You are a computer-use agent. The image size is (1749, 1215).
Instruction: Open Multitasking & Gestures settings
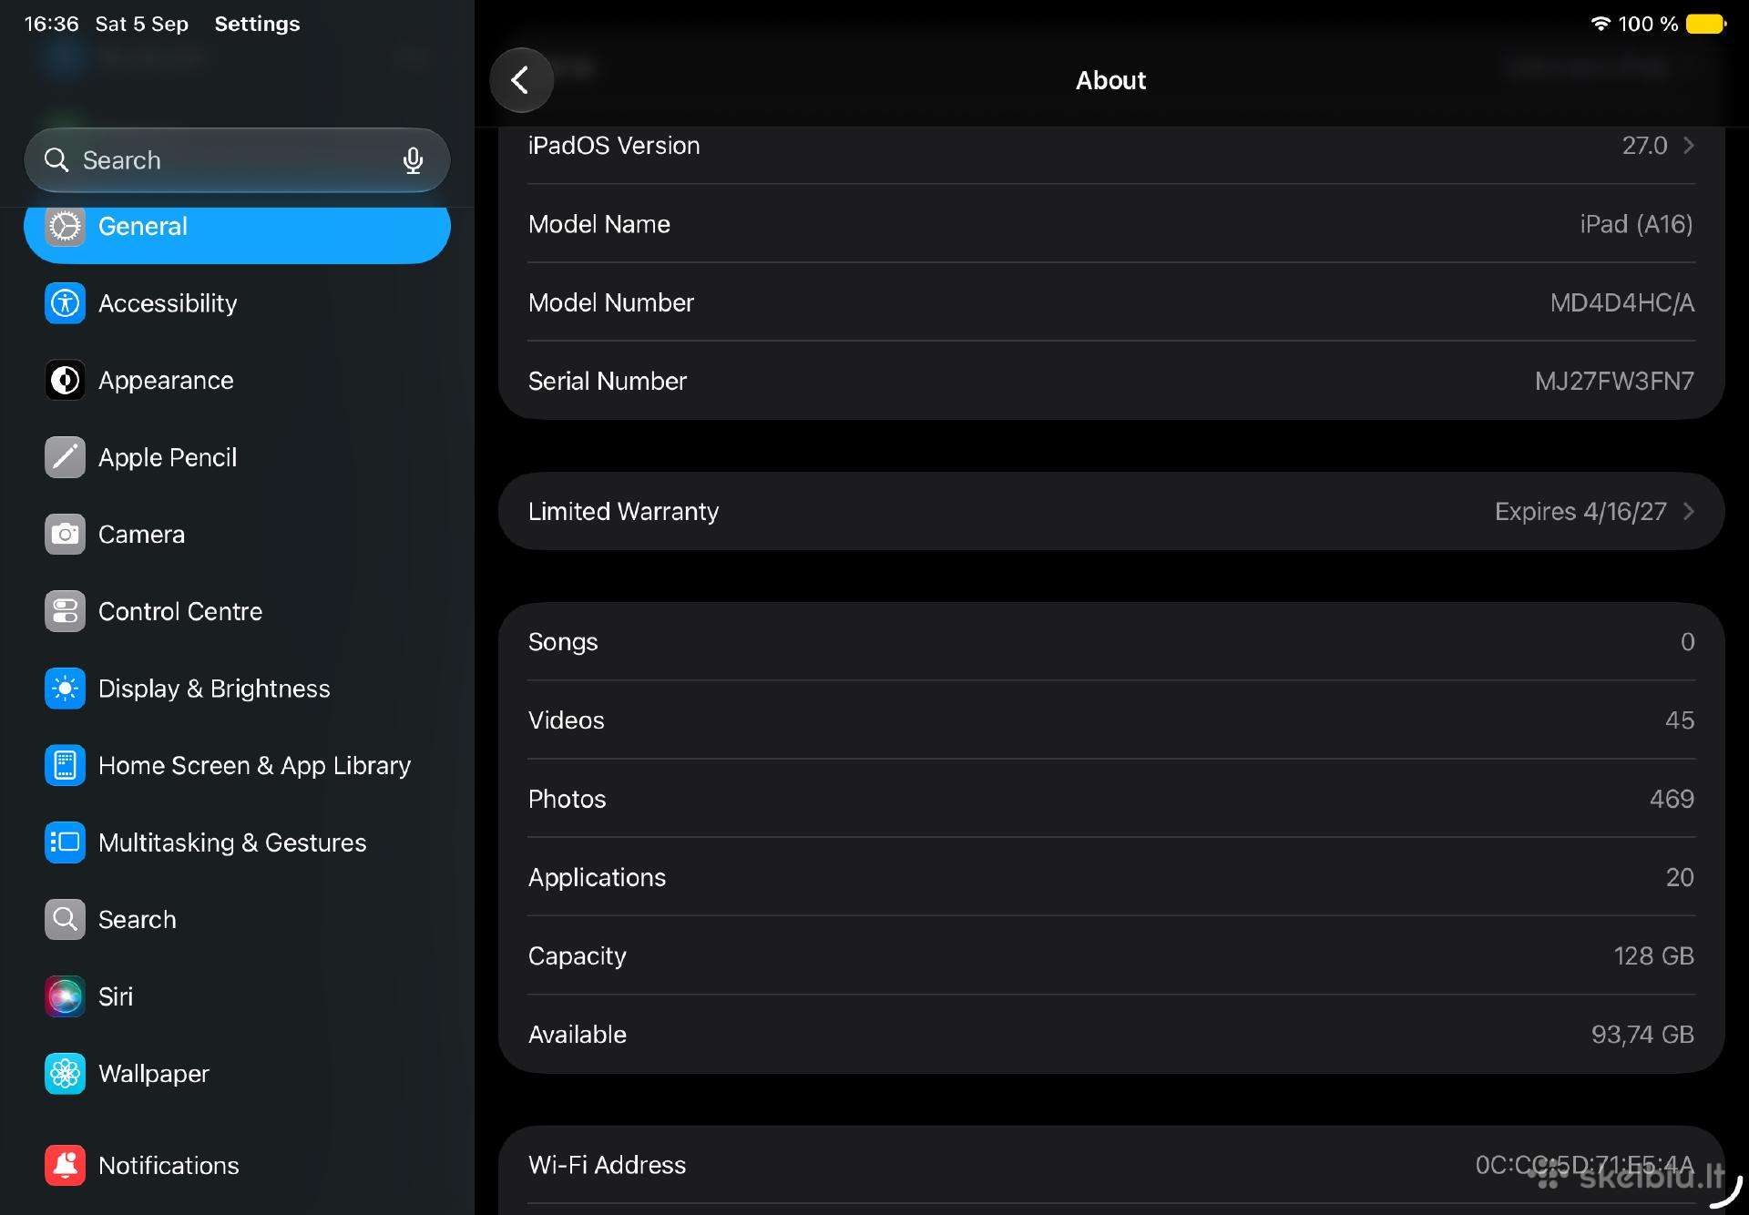[x=237, y=842]
